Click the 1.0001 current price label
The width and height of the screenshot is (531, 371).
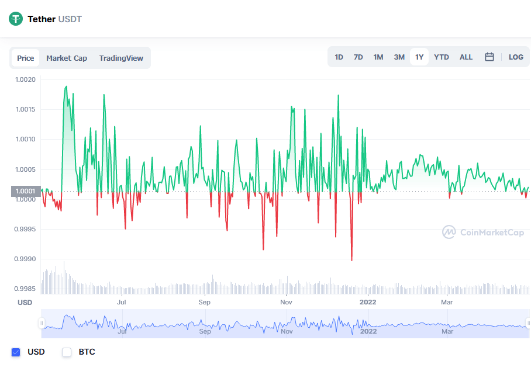point(26,191)
